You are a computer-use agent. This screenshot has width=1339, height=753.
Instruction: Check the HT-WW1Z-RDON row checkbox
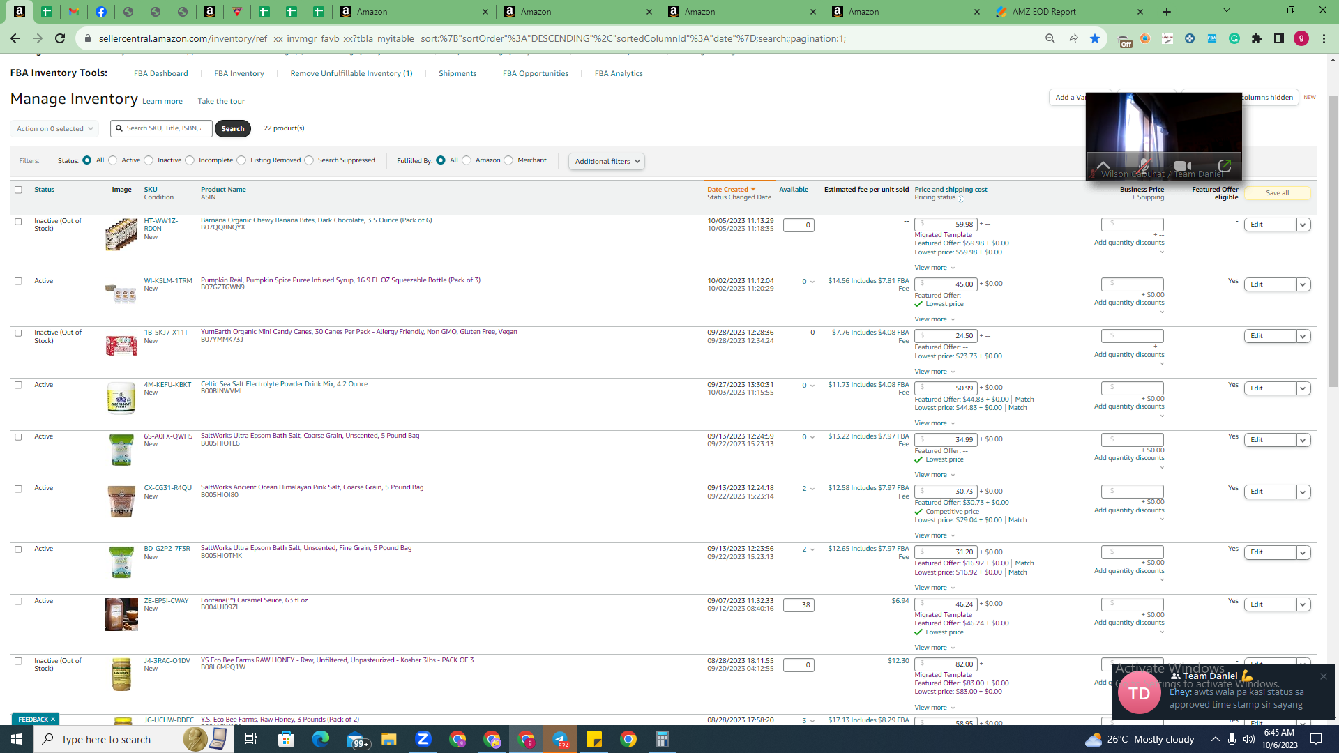pos(19,222)
